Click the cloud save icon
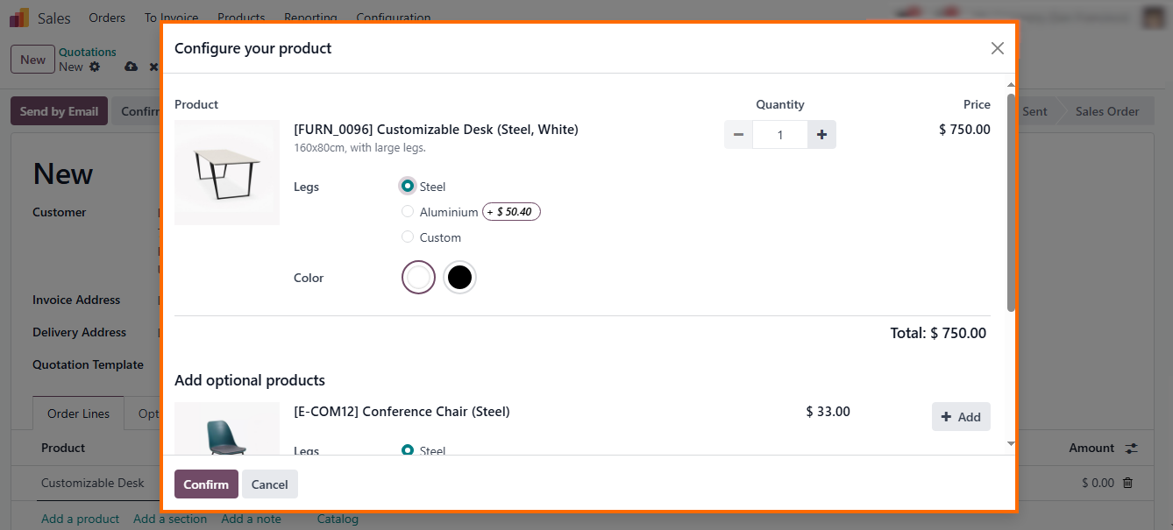Screen dimensions: 1173x530 131,67
